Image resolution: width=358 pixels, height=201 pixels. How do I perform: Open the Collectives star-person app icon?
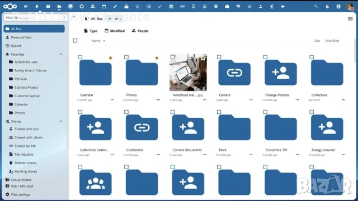tap(138, 7)
